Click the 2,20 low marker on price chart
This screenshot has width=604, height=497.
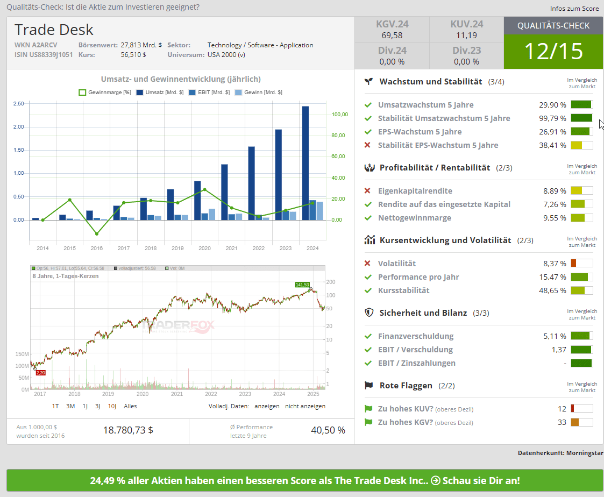40,373
